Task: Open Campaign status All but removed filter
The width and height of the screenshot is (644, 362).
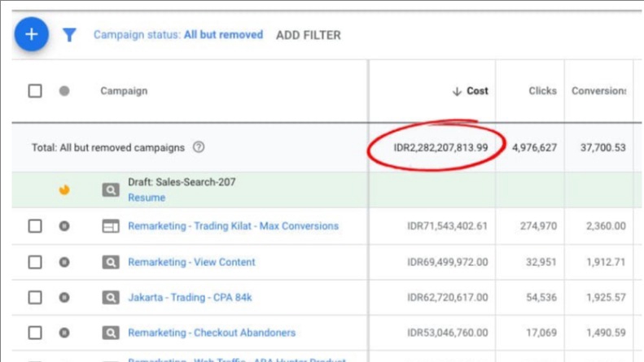Action: 178,35
